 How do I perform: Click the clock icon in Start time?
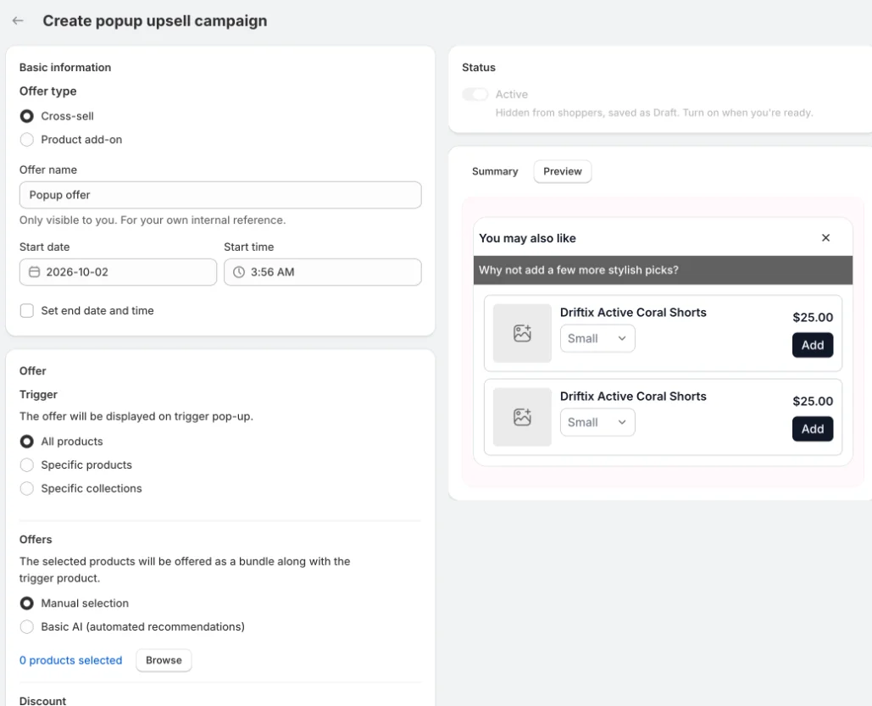click(239, 272)
